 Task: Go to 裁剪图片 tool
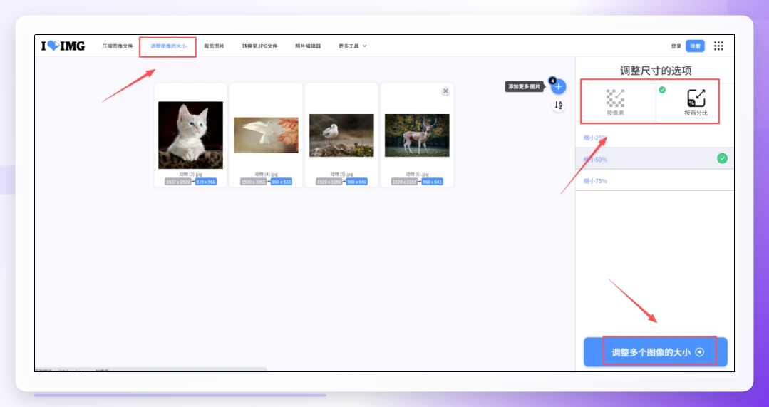point(214,46)
